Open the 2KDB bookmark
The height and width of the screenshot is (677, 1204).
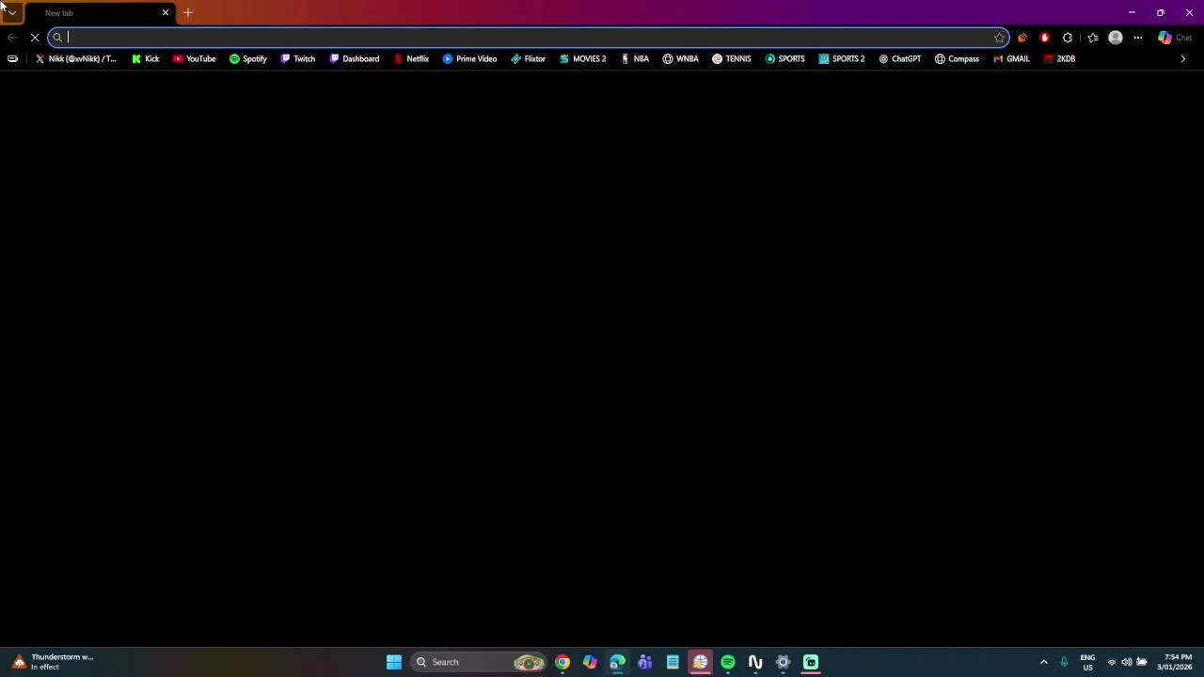(1059, 58)
